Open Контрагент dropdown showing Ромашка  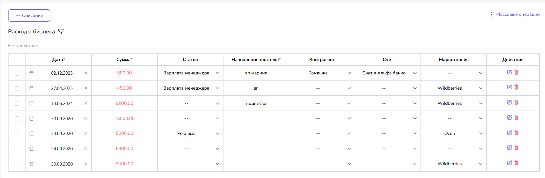coord(349,73)
